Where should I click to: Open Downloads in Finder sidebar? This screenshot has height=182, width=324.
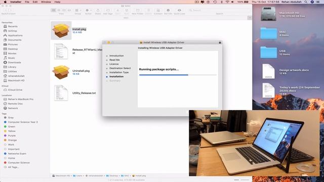14,62
